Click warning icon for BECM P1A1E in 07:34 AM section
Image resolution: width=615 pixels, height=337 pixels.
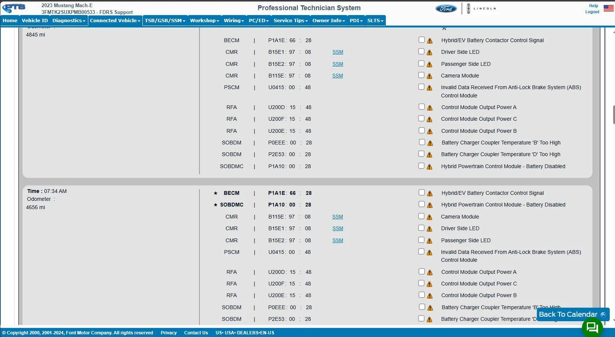tap(430, 193)
